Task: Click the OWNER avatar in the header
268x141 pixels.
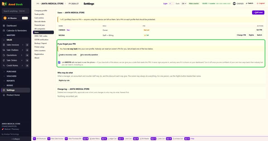Action: coord(234,4)
